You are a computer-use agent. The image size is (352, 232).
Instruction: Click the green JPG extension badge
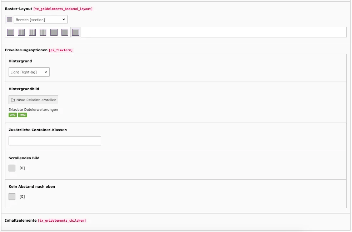tap(12, 115)
